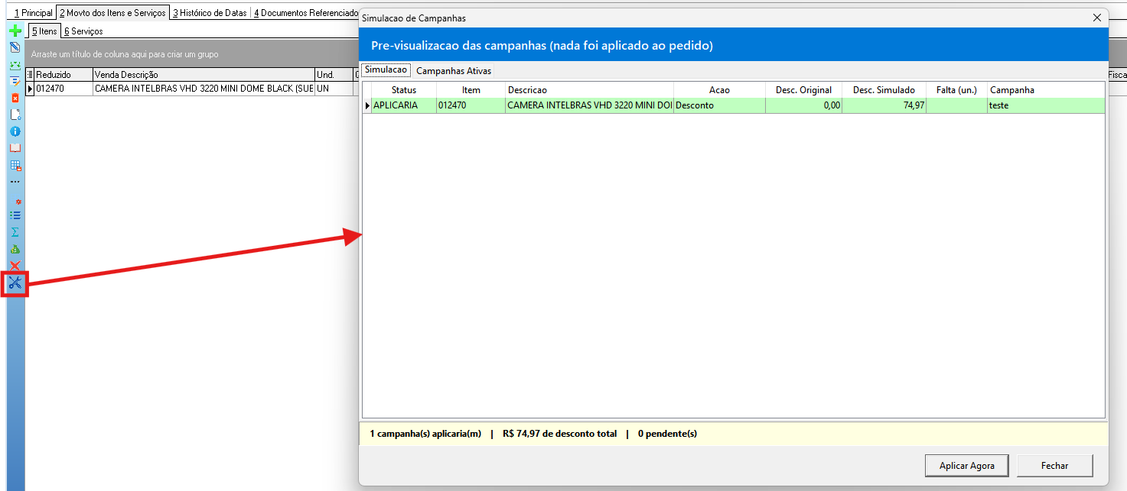This screenshot has height=491, width=1127.
Task: Click the Aplicar Agora button
Action: (x=967, y=466)
